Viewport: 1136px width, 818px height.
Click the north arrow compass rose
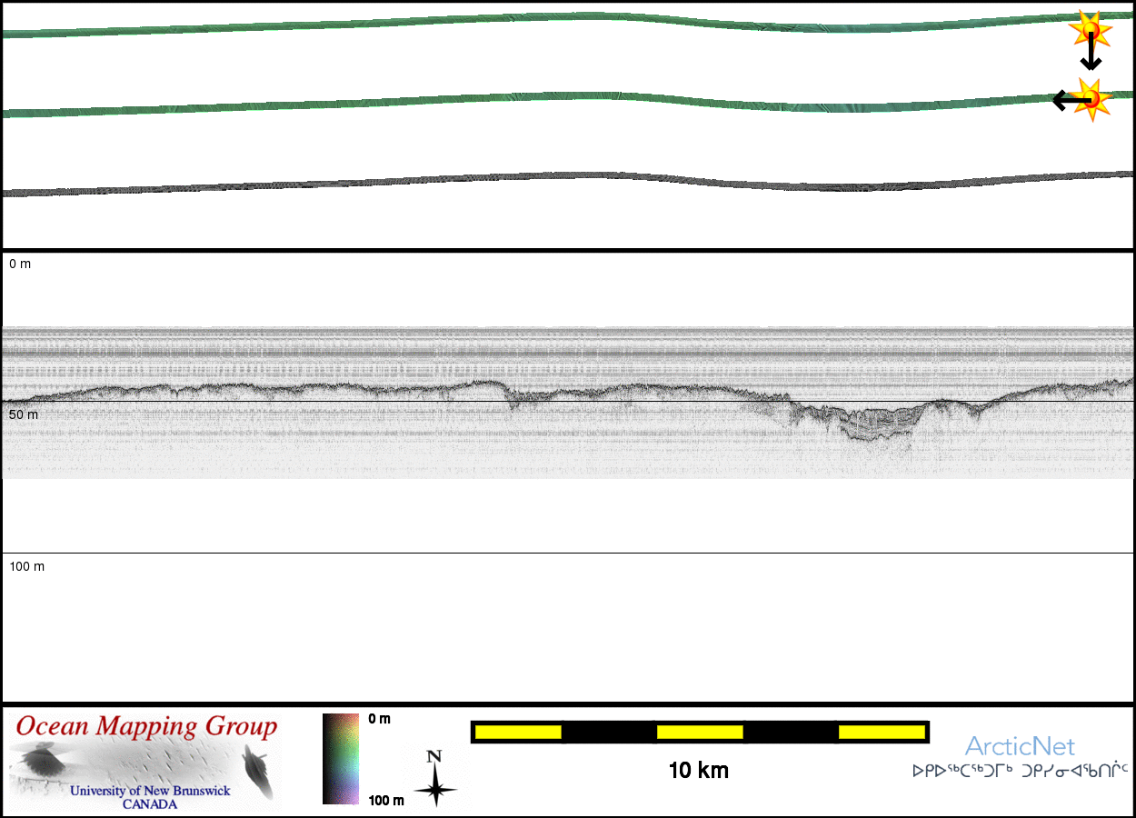click(435, 780)
